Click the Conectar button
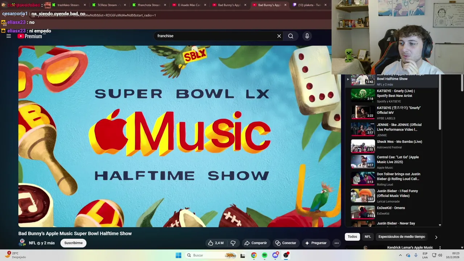 pos(286,243)
